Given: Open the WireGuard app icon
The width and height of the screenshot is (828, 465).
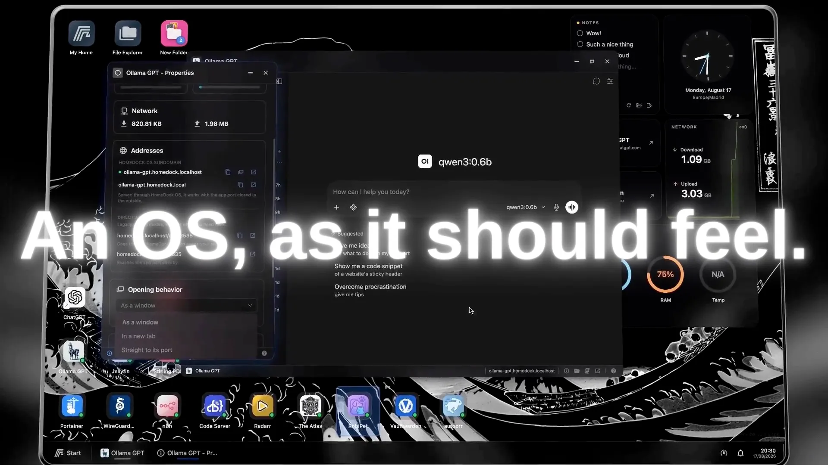Looking at the screenshot, I should tap(119, 406).
